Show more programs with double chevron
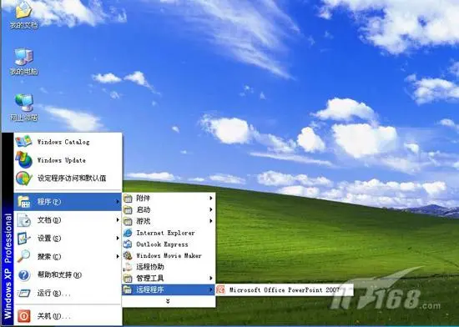The width and height of the screenshot is (459, 327). point(168,301)
